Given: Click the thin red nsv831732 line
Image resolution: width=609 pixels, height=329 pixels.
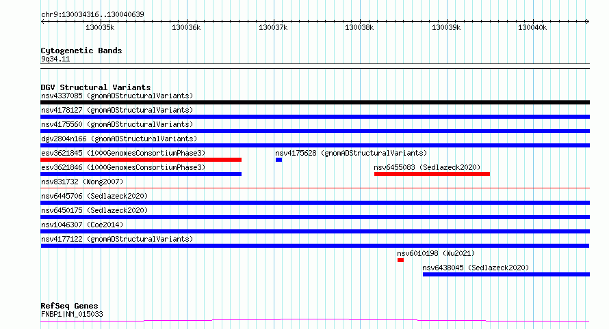Looking at the screenshot, I should (315, 188).
